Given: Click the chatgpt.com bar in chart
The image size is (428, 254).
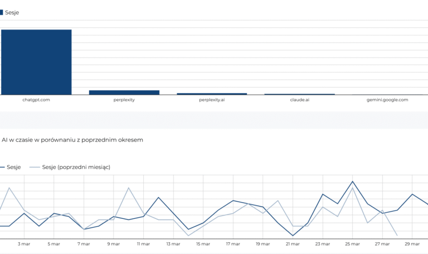Looking at the screenshot, I should coord(36,62).
